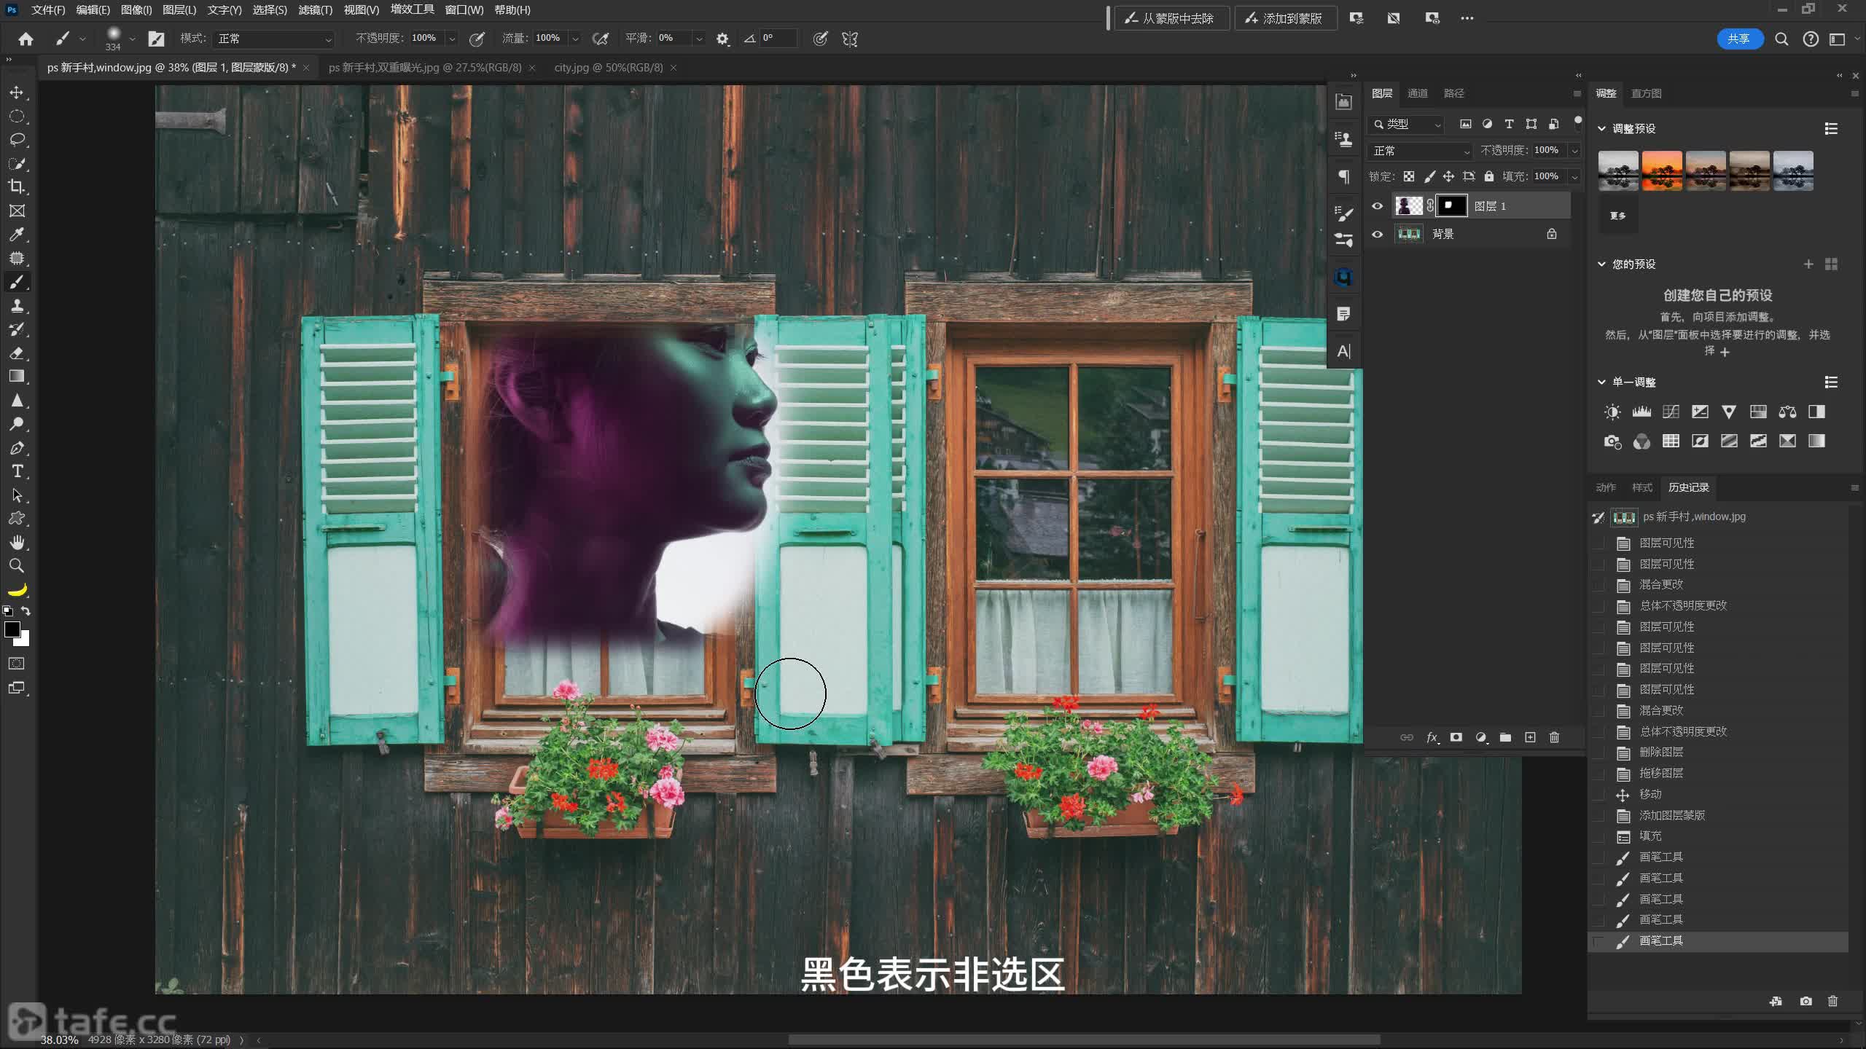This screenshot has height=1049, width=1866.
Task: Open the 滤镜(T) menu
Action: (x=315, y=10)
